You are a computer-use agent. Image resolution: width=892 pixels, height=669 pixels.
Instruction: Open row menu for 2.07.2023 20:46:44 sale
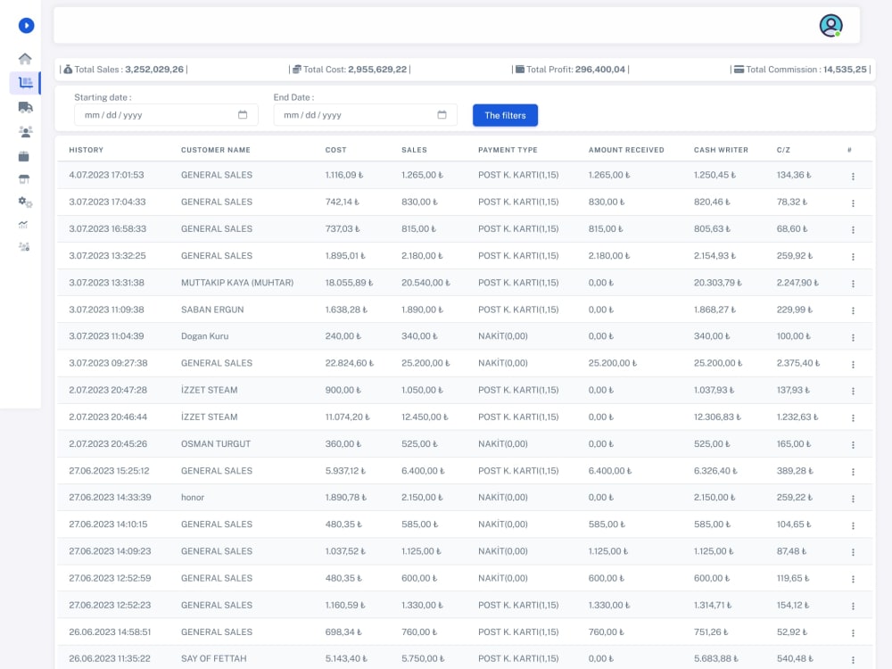(853, 418)
